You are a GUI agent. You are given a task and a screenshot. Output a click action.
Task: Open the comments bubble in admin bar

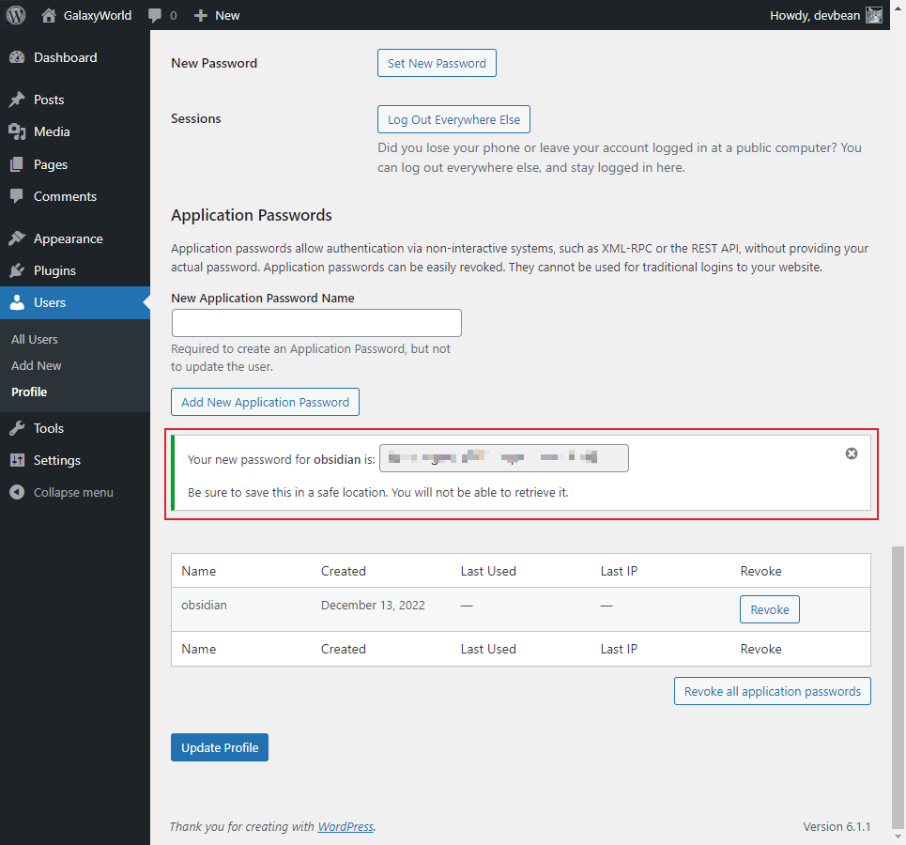(155, 16)
